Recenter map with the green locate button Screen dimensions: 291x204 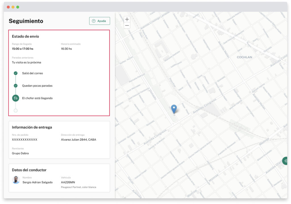point(285,161)
